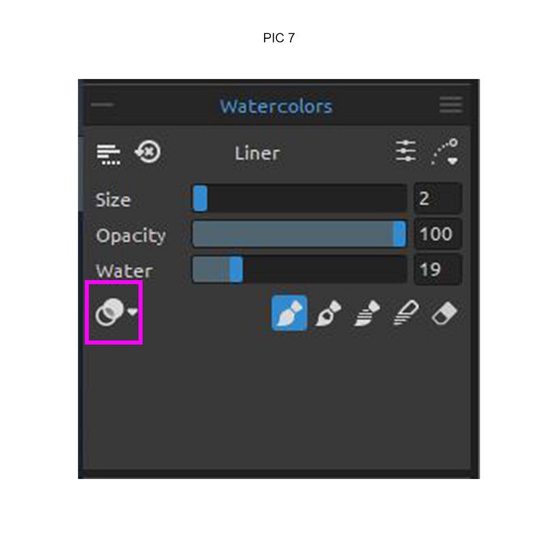Click the Liner brush name
This screenshot has width=558, height=558.
[x=257, y=153]
